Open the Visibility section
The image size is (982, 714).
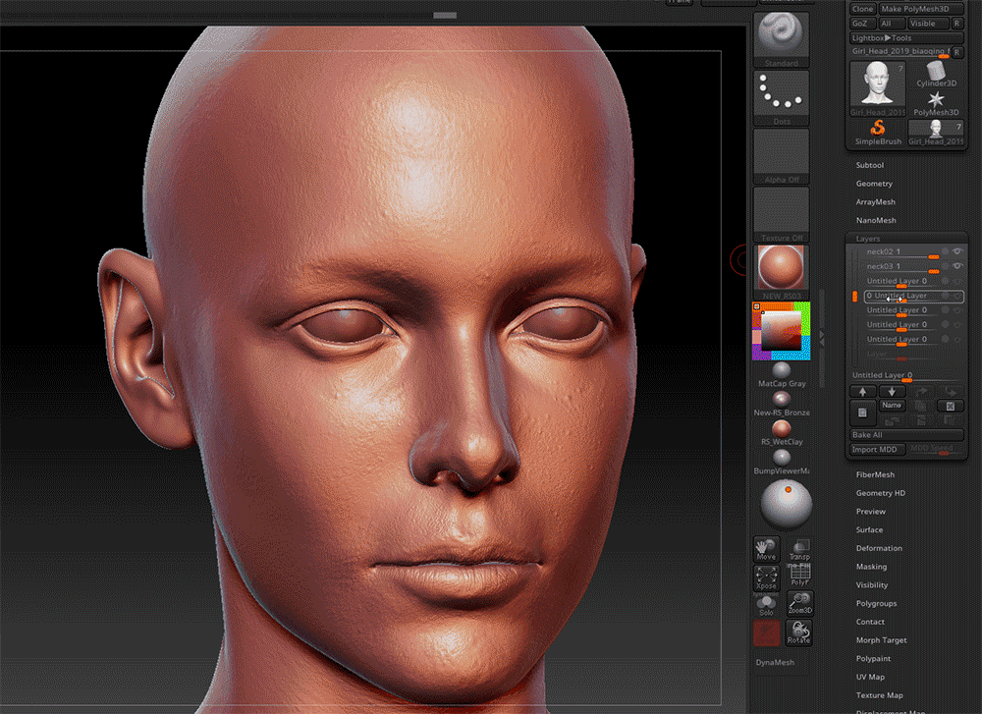click(x=872, y=584)
